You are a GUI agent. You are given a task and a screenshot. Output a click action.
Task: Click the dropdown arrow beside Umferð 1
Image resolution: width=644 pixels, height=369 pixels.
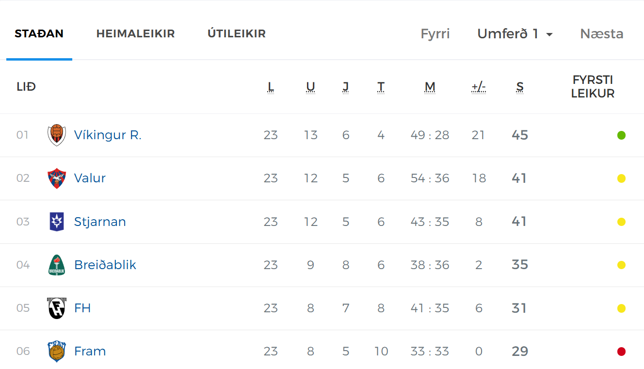click(549, 34)
